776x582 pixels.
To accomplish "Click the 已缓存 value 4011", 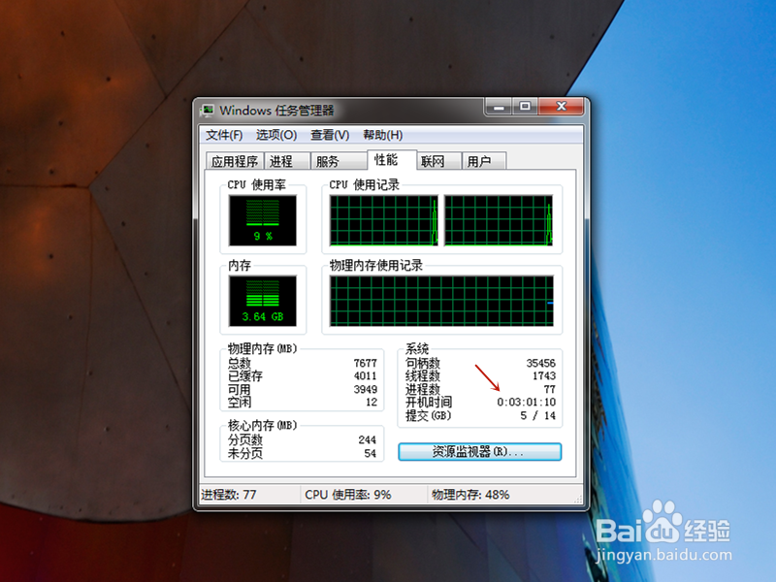I will click(366, 375).
